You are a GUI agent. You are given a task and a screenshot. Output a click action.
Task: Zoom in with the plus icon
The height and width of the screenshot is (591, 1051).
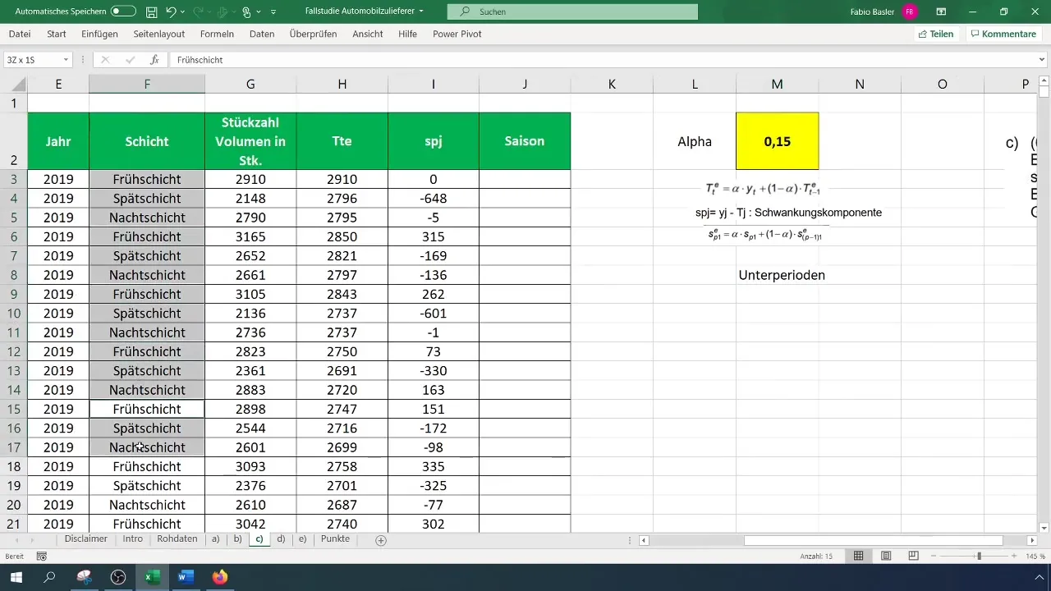click(1015, 556)
